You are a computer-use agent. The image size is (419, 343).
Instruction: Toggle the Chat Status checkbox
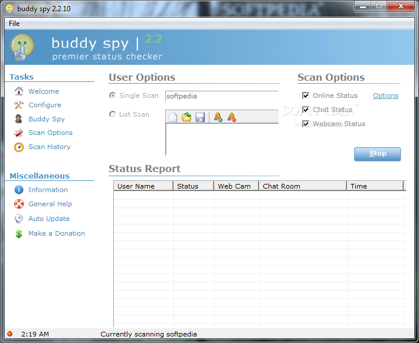[x=306, y=110]
